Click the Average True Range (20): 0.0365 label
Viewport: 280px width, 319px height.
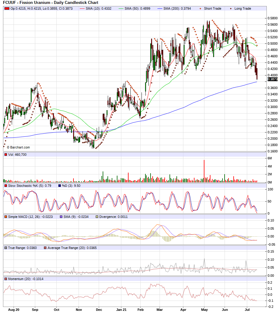click(x=72, y=248)
